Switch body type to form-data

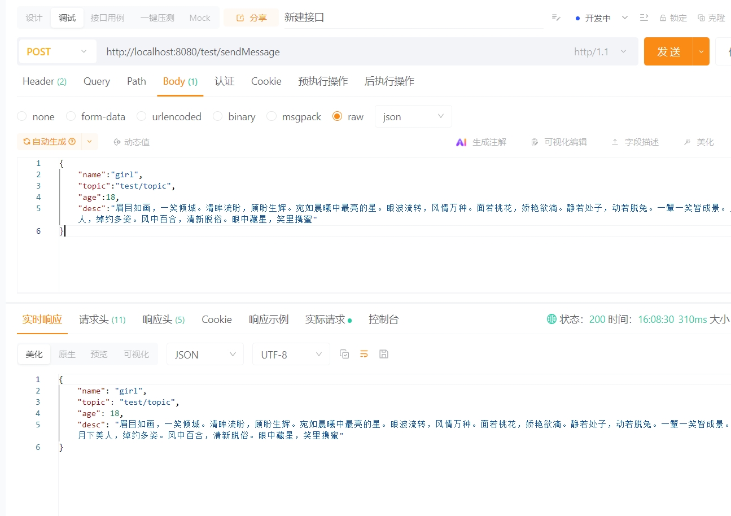pyautogui.click(x=96, y=116)
